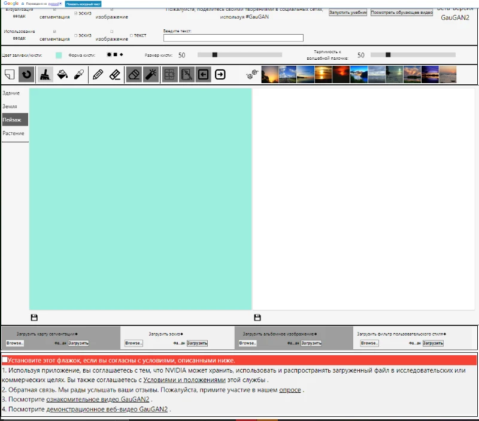Click Browse under custom style filter
This screenshot has height=421, width=479.
click(x=369, y=343)
